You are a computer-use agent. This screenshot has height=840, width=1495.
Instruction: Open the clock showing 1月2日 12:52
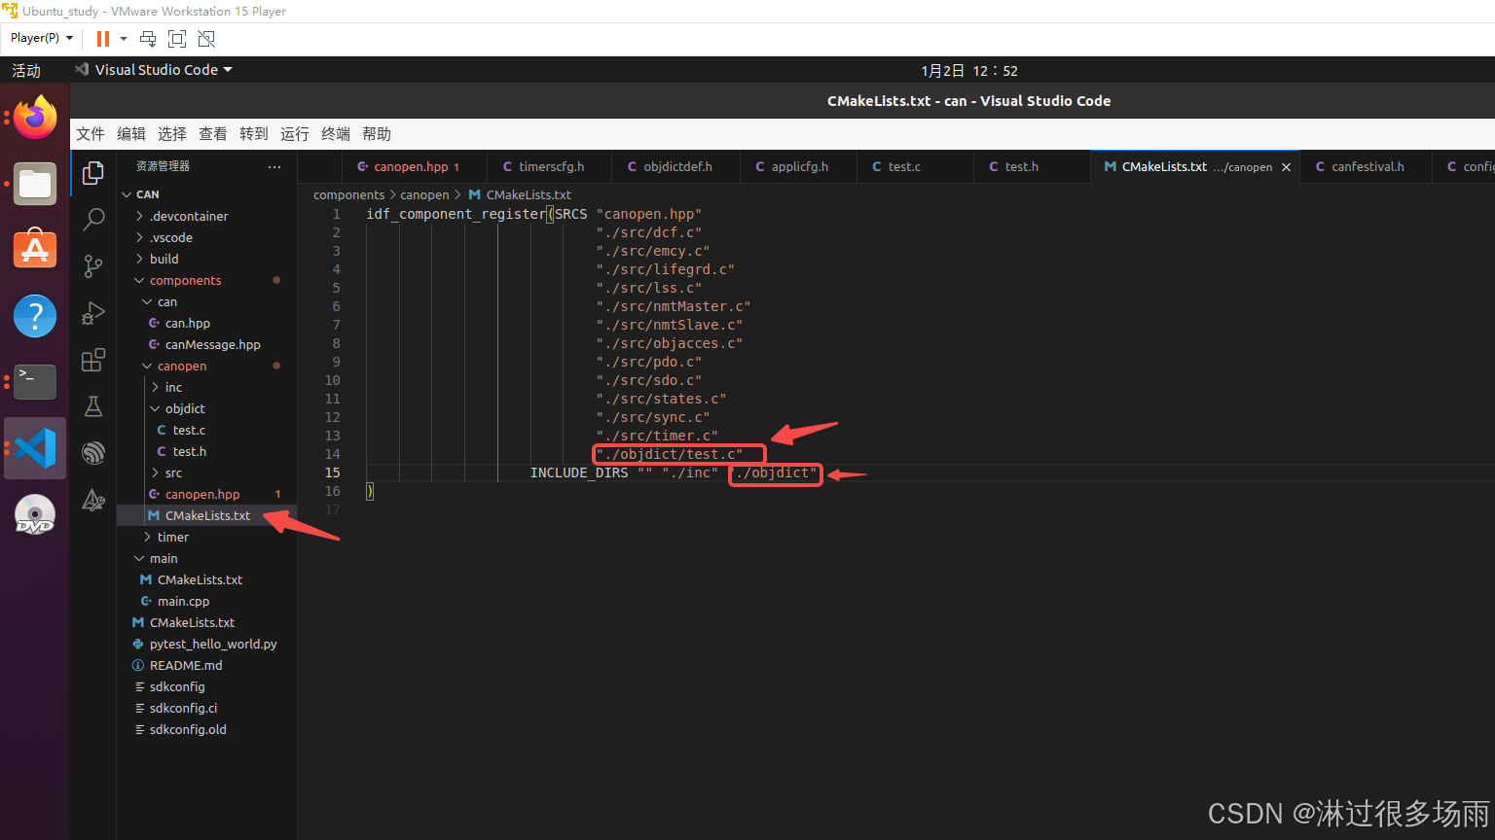[x=969, y=70]
